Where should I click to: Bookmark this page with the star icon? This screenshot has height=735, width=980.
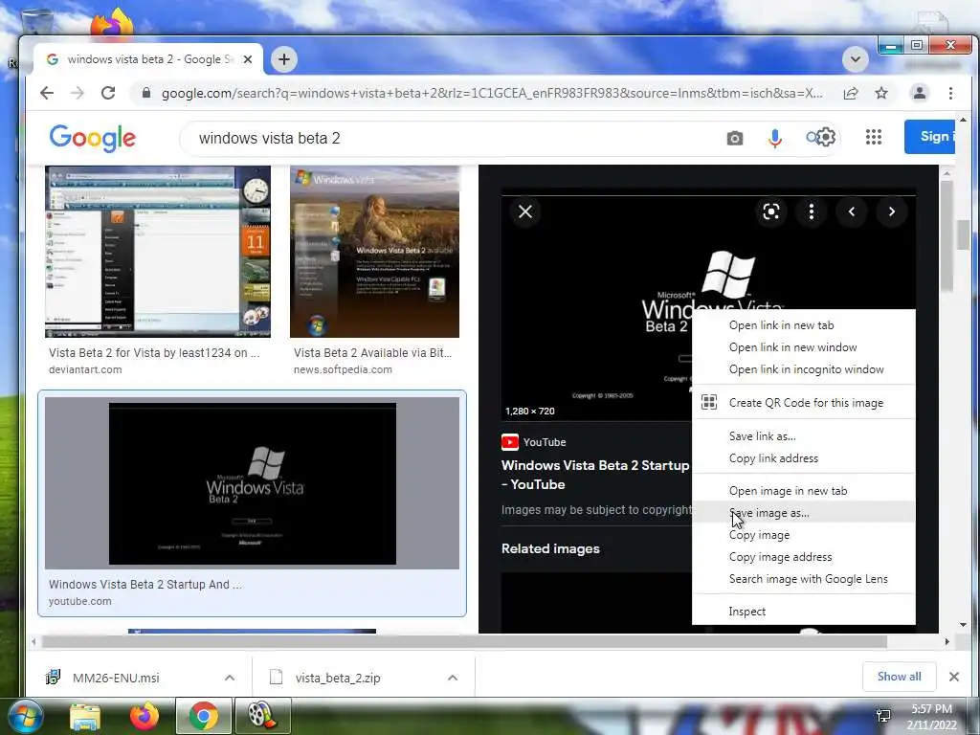pos(881,93)
